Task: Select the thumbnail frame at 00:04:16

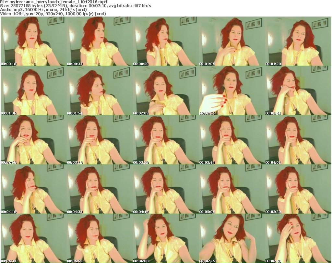Action: click(33, 189)
